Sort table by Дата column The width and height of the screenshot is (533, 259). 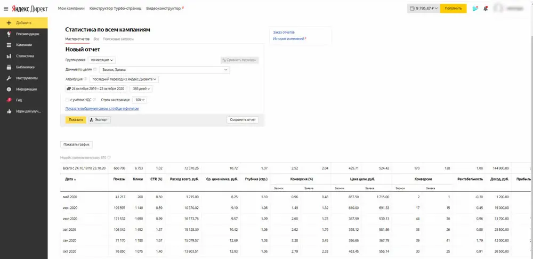(x=70, y=179)
